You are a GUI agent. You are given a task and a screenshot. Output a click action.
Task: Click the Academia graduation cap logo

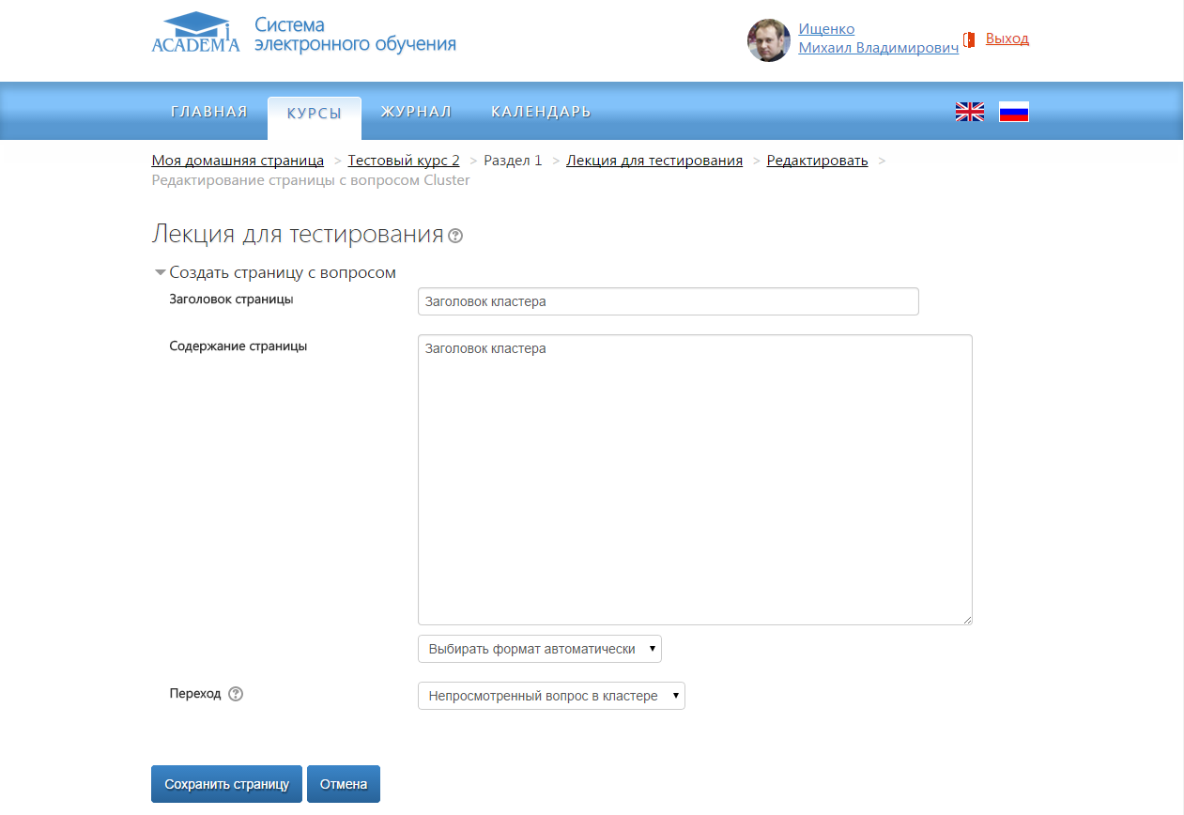(195, 33)
